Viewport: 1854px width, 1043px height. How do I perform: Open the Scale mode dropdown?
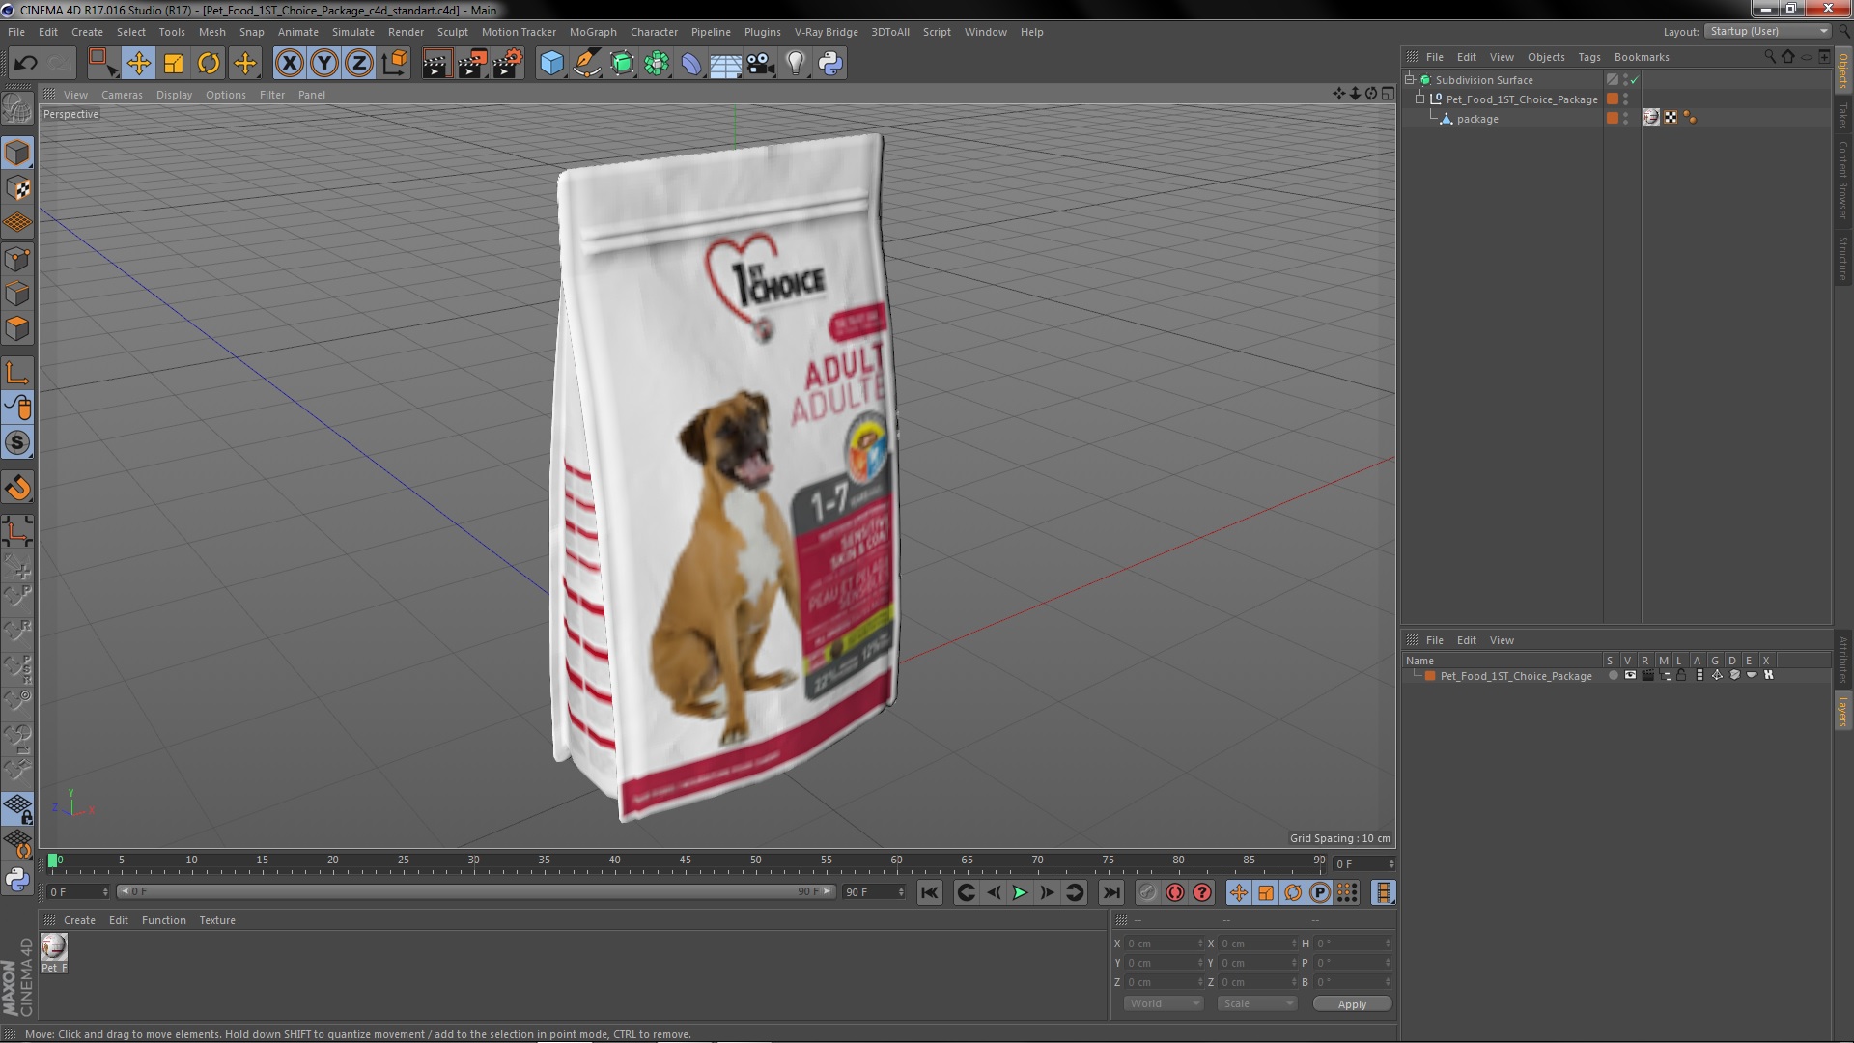point(1256,1004)
